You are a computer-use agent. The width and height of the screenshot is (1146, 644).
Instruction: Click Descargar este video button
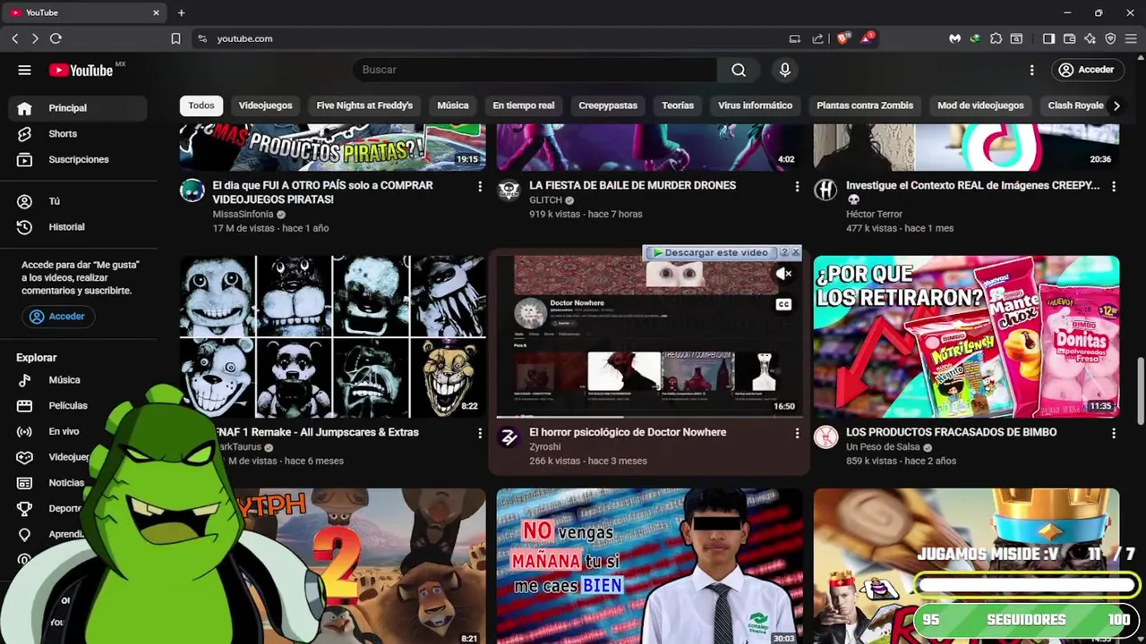710,253
